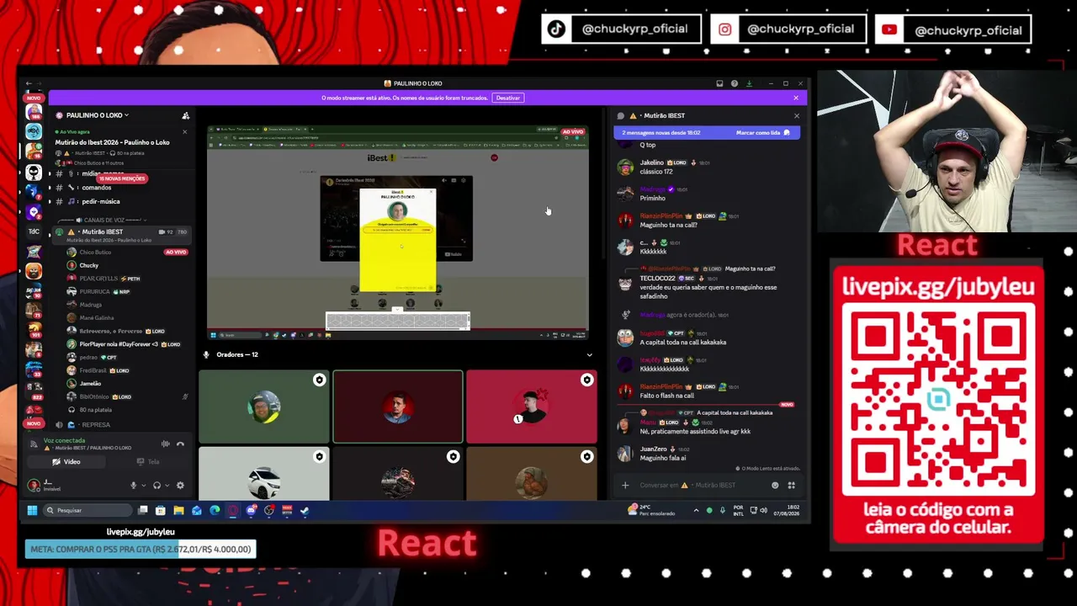This screenshot has height=606, width=1077.
Task: Click the green download update icon
Action: [x=749, y=83]
